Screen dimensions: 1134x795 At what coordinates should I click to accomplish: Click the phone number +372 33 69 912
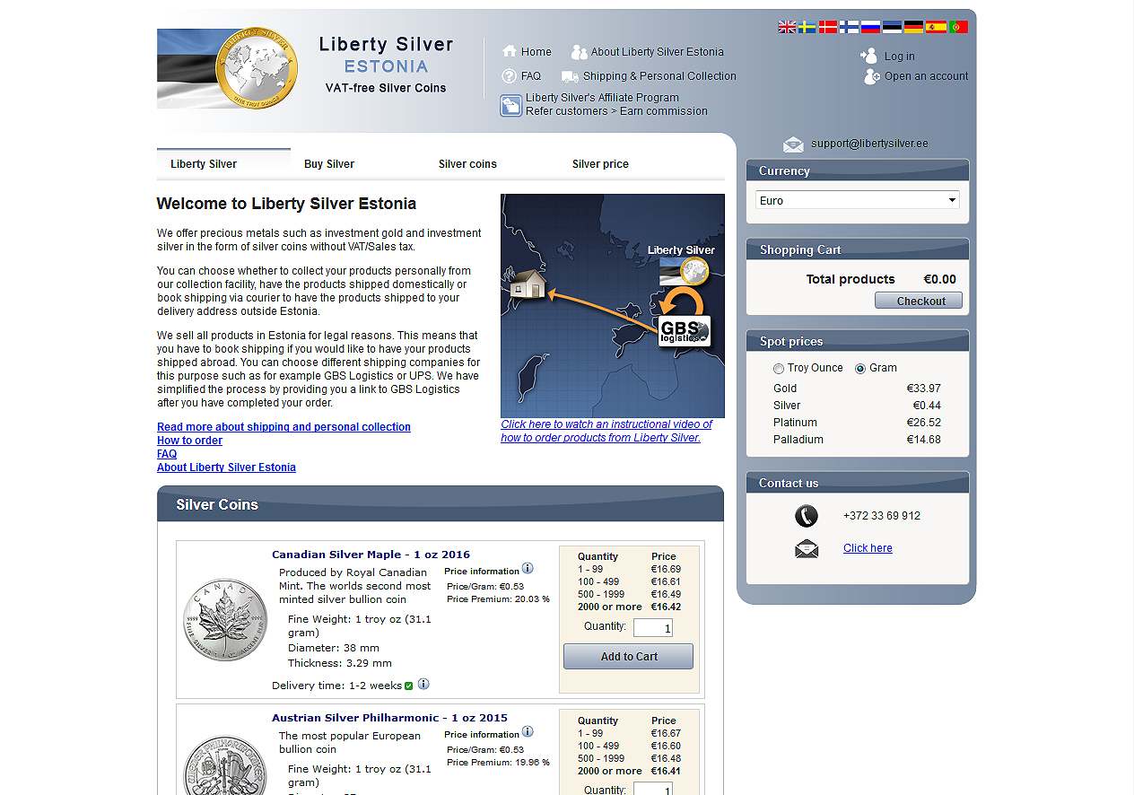pyautogui.click(x=882, y=516)
